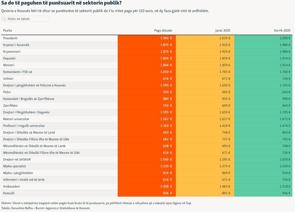Click the "Kryetari i Kuvendit" position name
Image resolution: width=295 pixels, height=212 pixels.
[16, 45]
